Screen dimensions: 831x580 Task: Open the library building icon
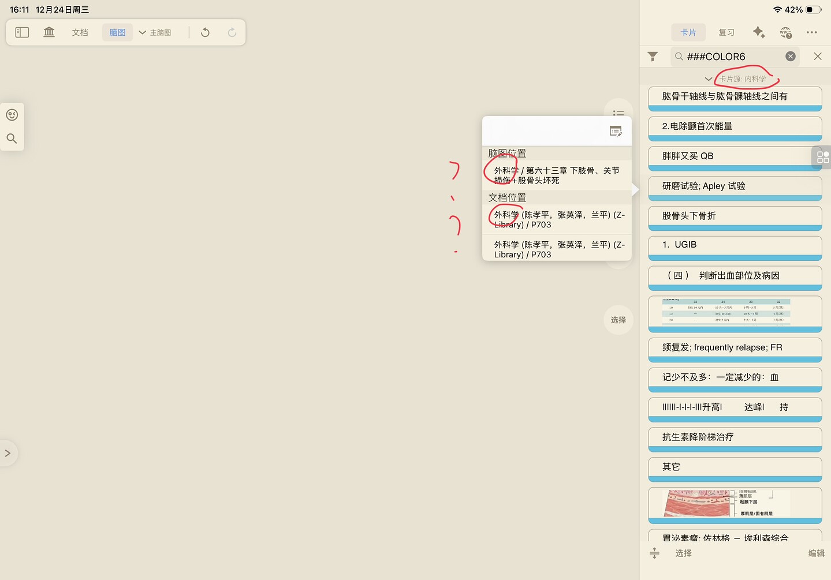[x=49, y=32]
